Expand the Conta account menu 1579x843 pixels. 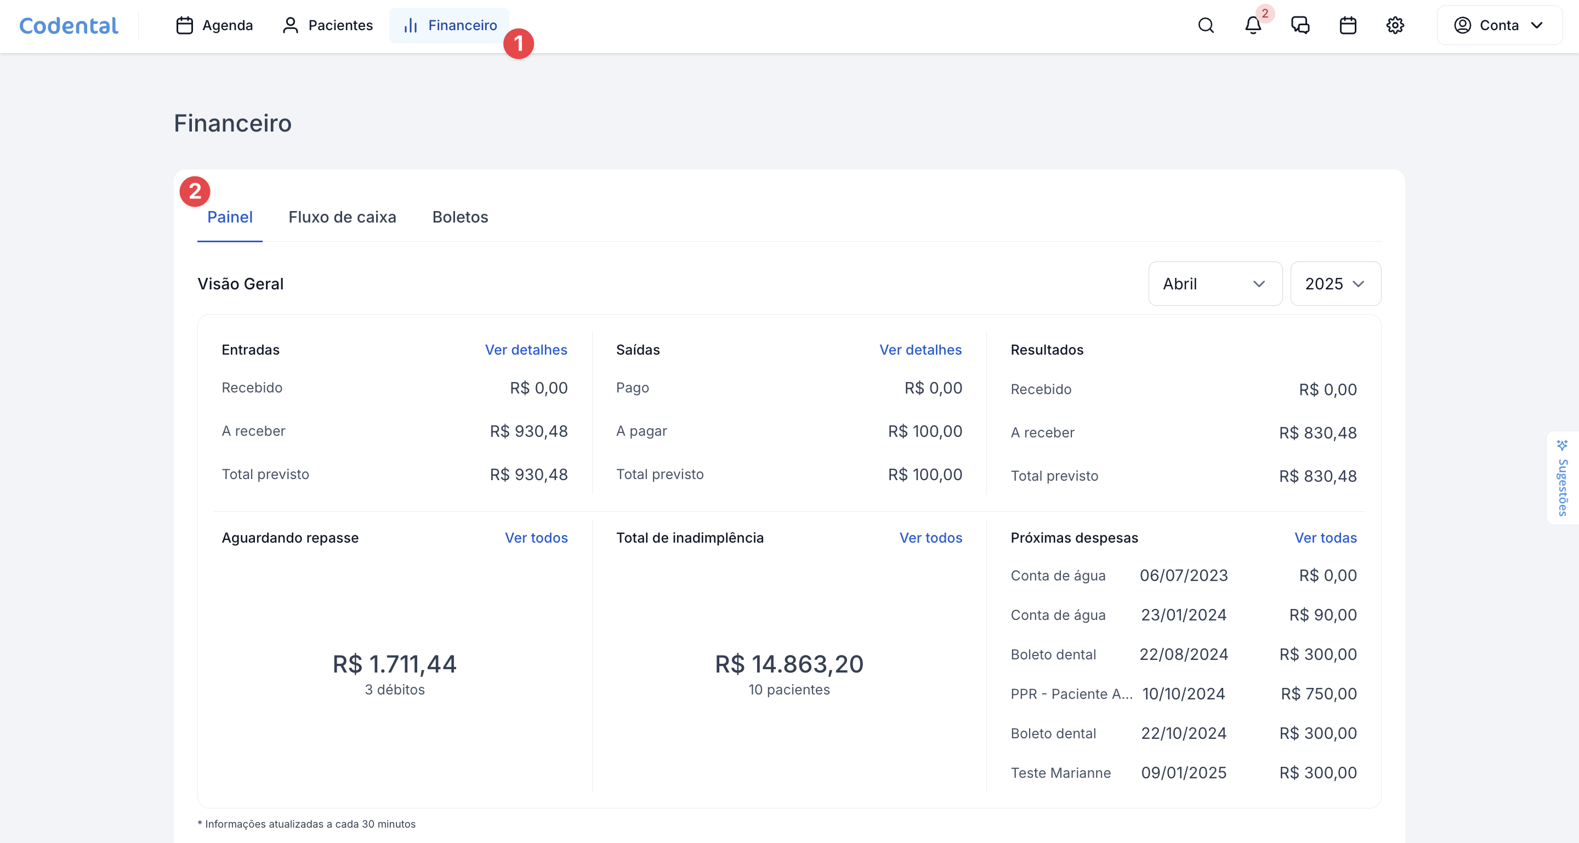[x=1499, y=25]
